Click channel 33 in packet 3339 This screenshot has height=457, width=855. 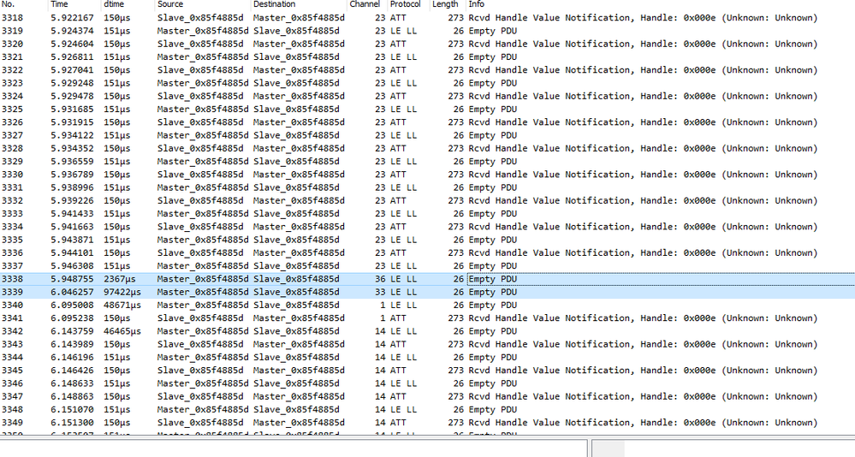(380, 293)
